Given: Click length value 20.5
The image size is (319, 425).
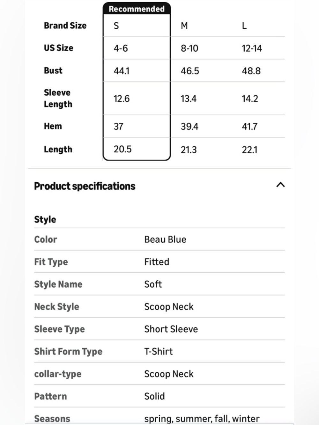Looking at the screenshot, I should 122,149.
